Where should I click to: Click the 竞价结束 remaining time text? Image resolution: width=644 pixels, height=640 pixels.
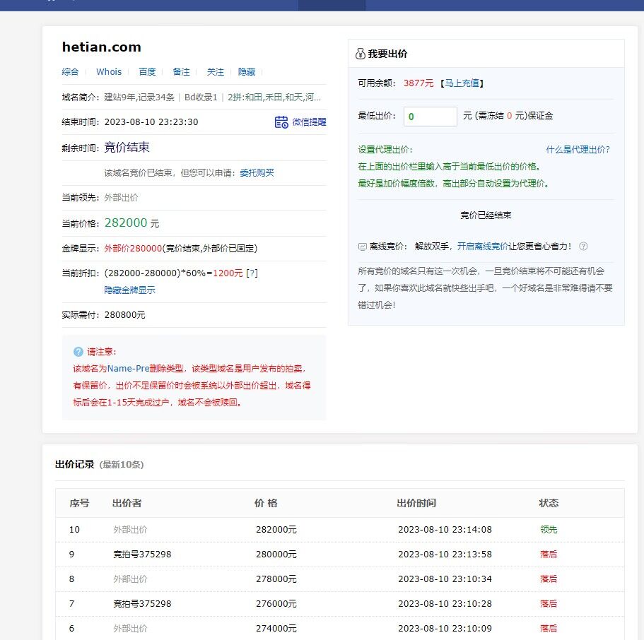click(127, 147)
